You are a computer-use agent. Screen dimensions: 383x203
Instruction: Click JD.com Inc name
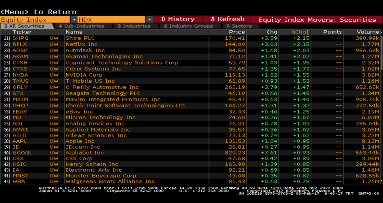pos(83,147)
